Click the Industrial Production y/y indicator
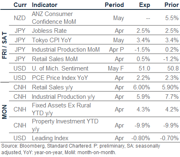180x157 pixels. (x=63, y=97)
